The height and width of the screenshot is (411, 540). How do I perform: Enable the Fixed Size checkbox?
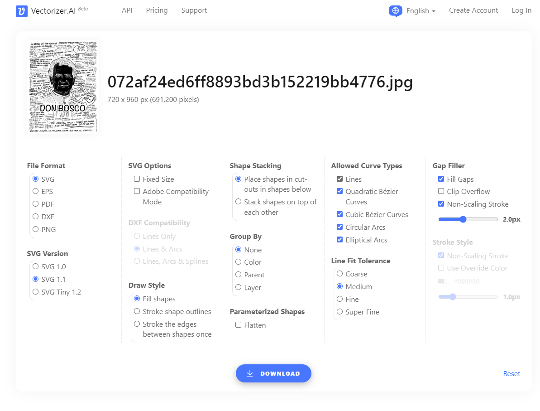click(137, 179)
